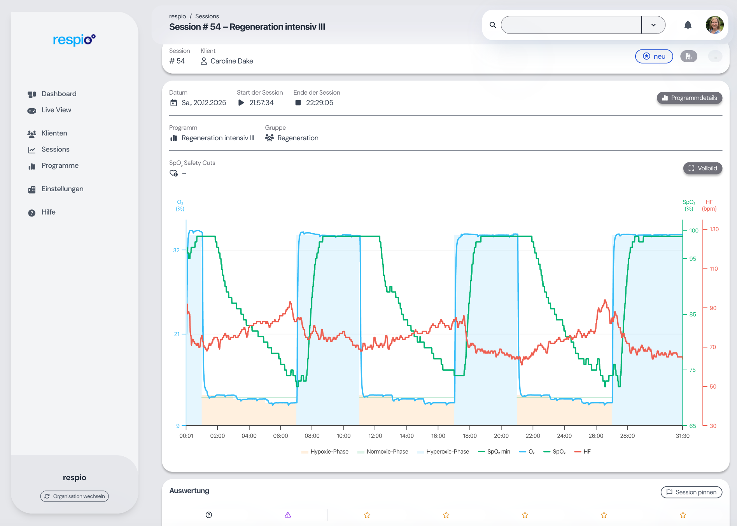Click the help question mark in Auswertung
Screen dimensions: 737x526
[x=209, y=515]
